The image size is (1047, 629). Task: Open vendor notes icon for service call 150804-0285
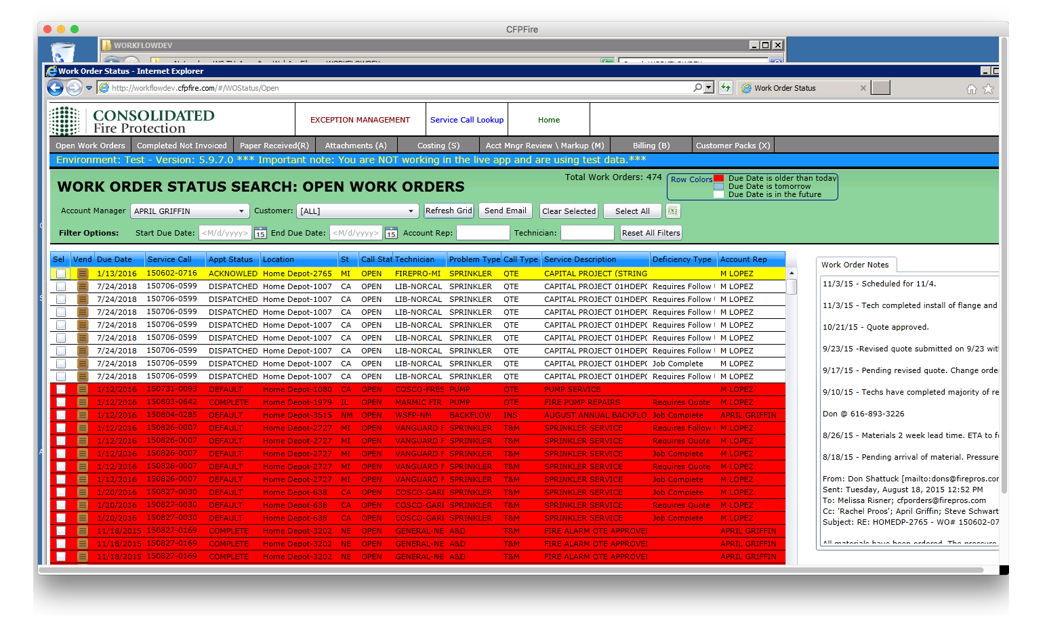tap(83, 415)
